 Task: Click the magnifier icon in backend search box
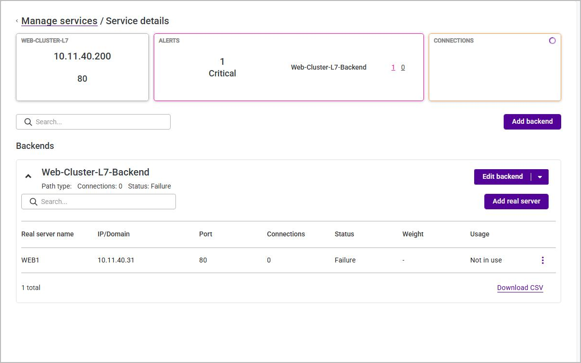point(33,202)
